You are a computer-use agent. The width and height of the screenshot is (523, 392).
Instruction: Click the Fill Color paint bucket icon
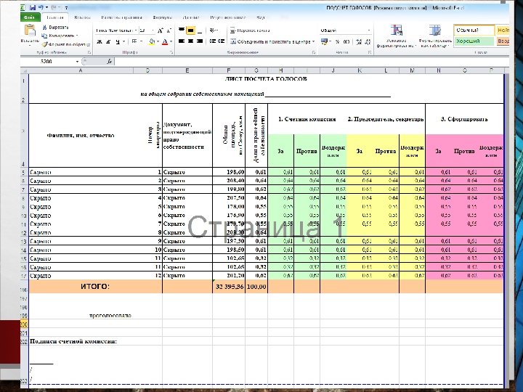pos(152,41)
